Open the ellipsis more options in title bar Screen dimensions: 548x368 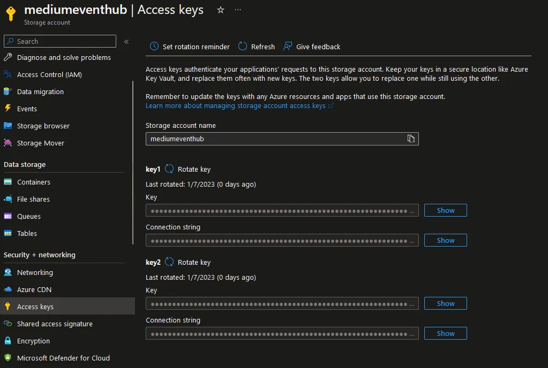point(238,10)
